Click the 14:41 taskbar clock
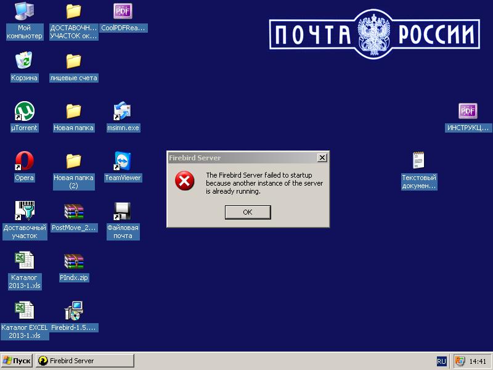 tap(478, 361)
